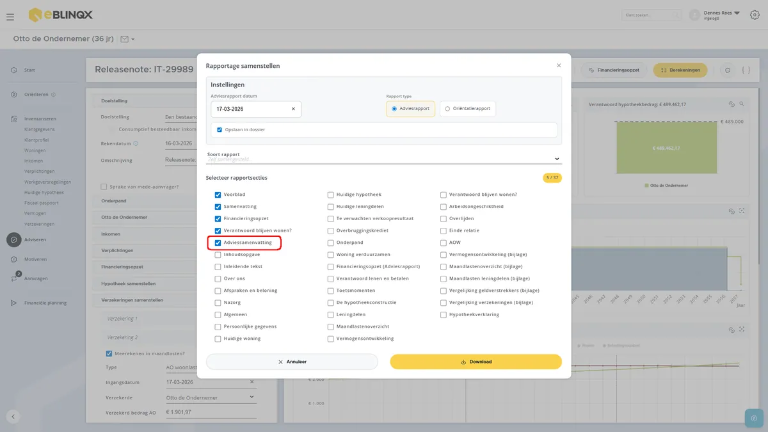This screenshot has width=768, height=432.
Task: Close the Rapportage samenstellen dialog
Action: 559,65
